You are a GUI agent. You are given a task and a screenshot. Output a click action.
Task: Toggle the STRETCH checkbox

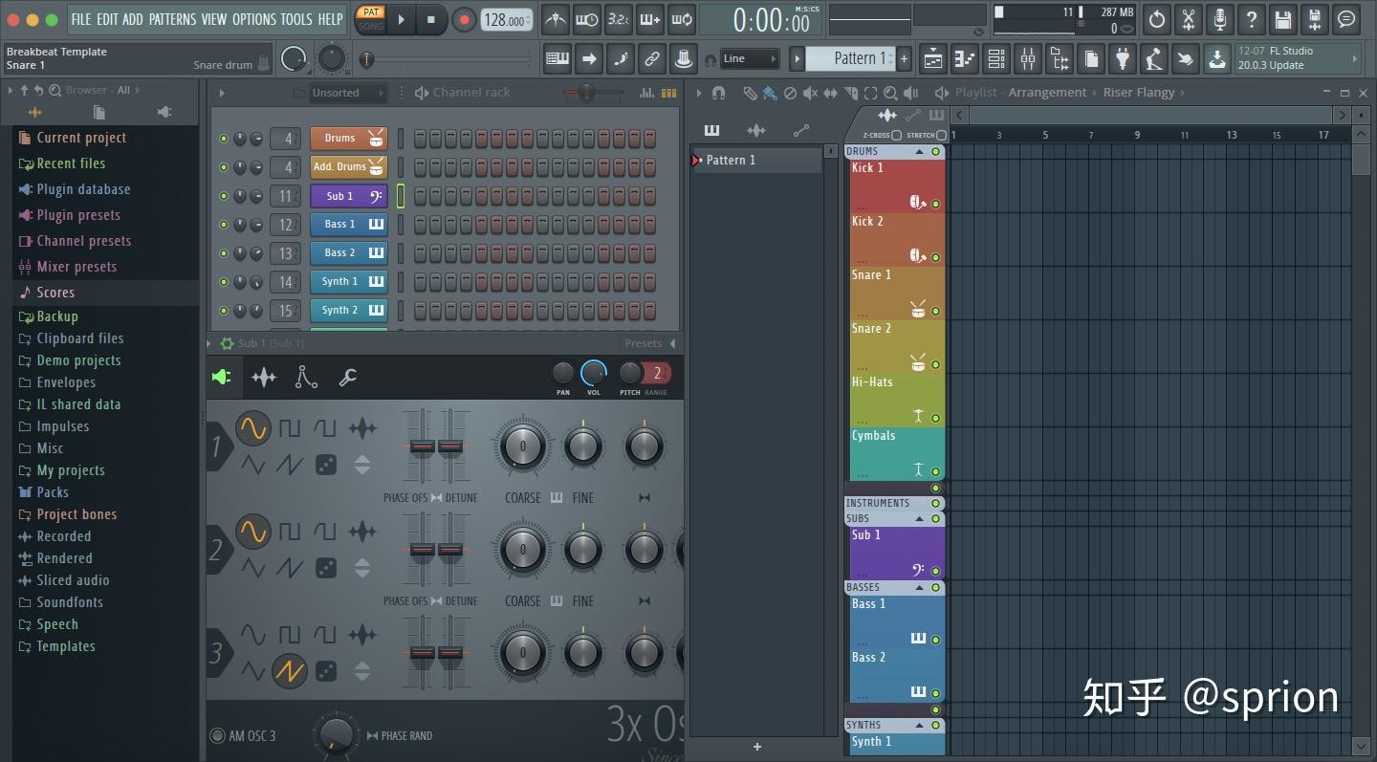point(942,135)
